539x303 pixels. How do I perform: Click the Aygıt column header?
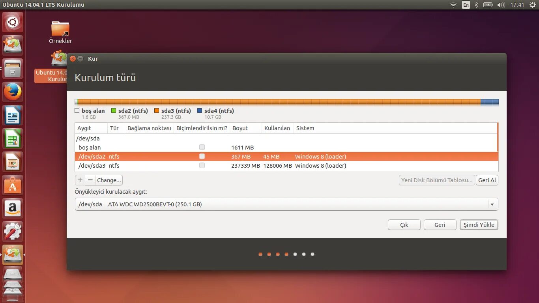[91, 128]
